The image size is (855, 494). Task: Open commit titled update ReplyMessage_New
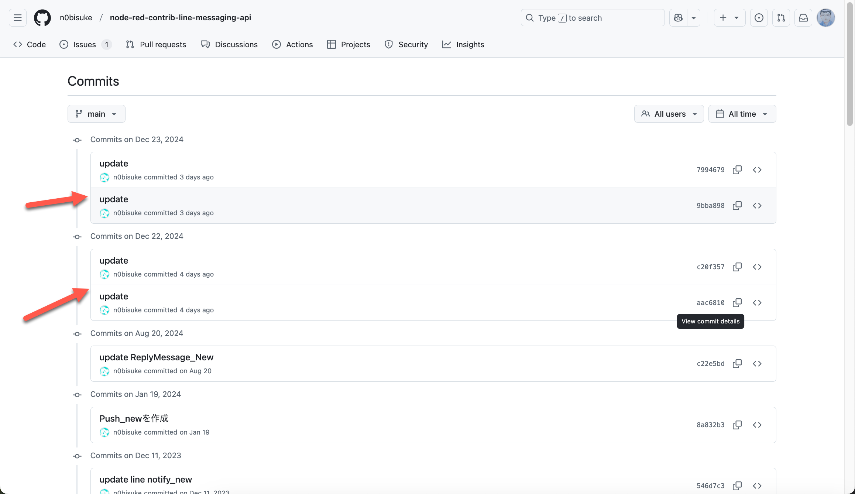(156, 357)
